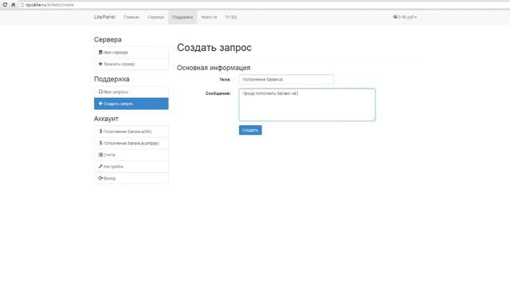Focus the Тема input field
The width and height of the screenshot is (510, 287).
pos(286,80)
